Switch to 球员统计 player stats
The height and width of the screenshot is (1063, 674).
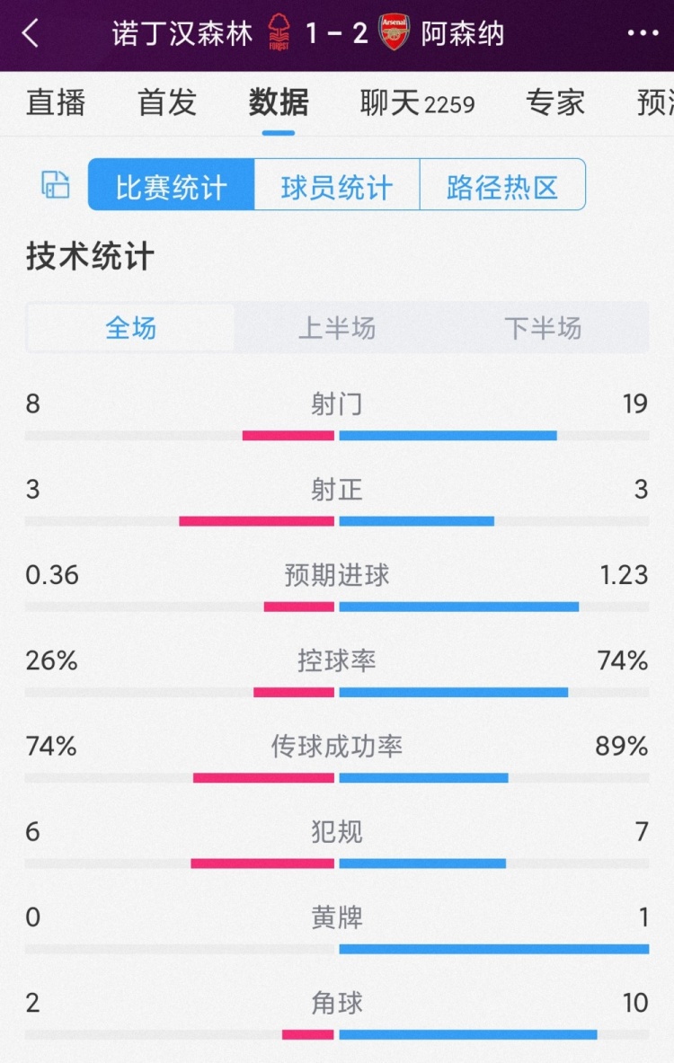(337, 185)
